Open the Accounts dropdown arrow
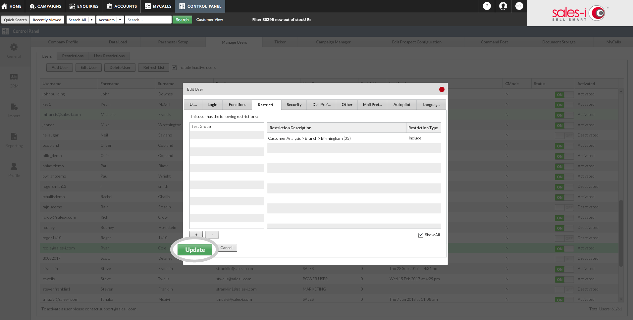The height and width of the screenshot is (320, 633). [120, 20]
